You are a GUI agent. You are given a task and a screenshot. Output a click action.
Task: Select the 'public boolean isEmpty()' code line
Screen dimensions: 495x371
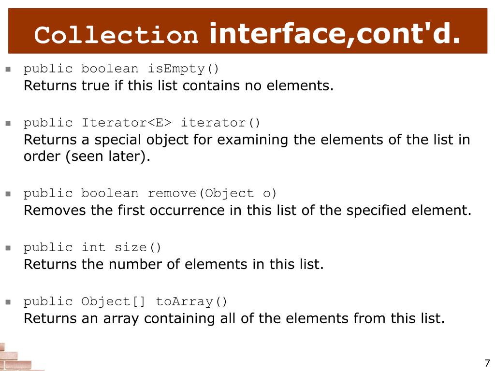coord(121,69)
